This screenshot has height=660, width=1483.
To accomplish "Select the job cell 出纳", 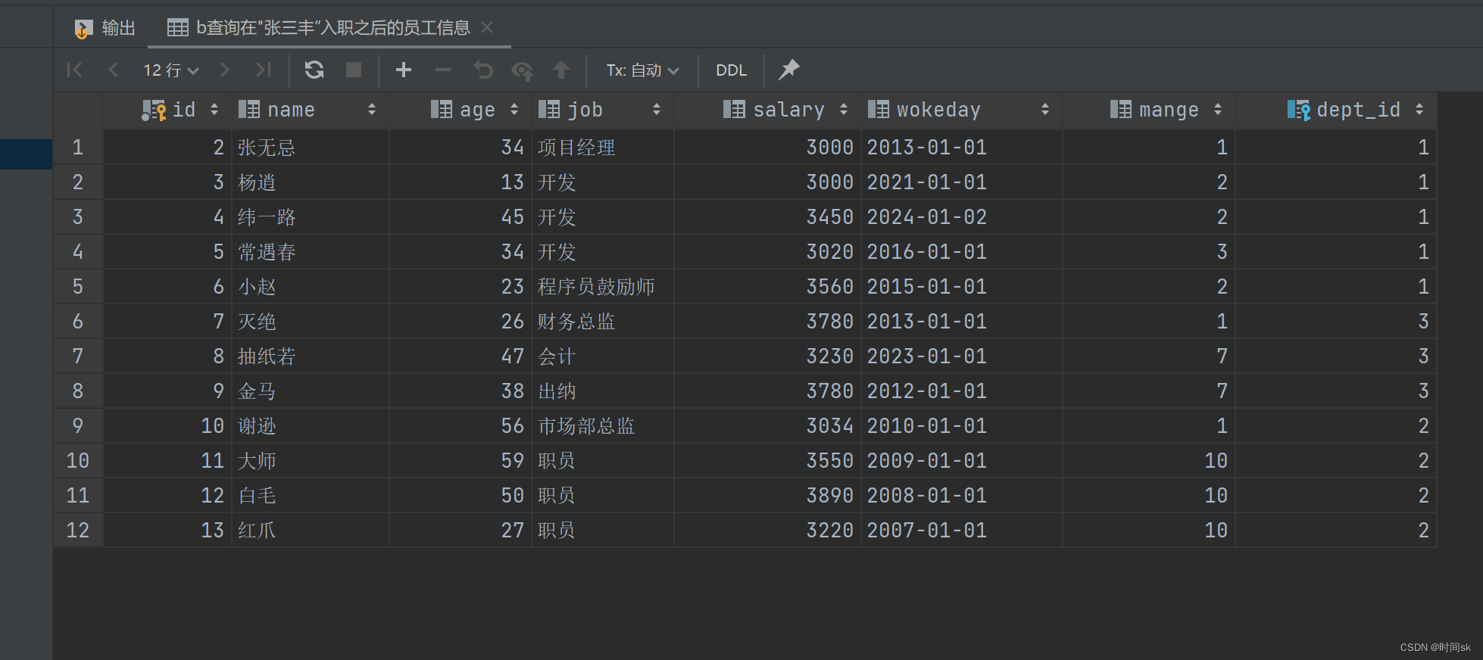I will pyautogui.click(x=603, y=391).
